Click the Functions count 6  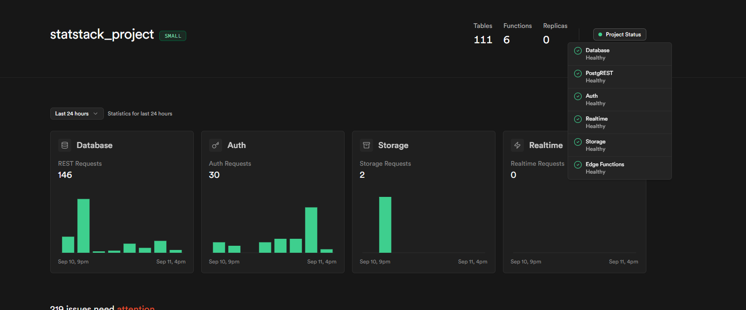[507, 40]
